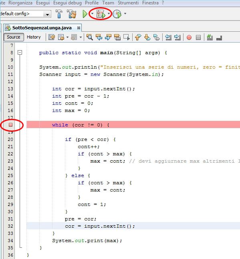Click the 'System.out.print(max);' line
Image resolution: width=240 pixels, height=259 pixels.
(x=87, y=241)
